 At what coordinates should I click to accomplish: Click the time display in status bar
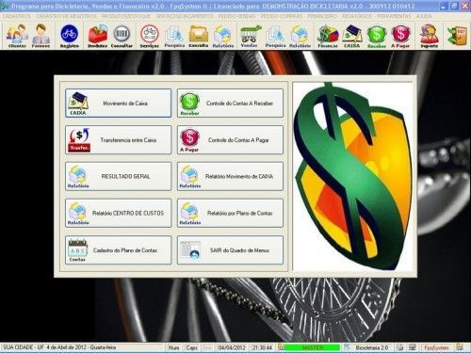(x=262, y=347)
